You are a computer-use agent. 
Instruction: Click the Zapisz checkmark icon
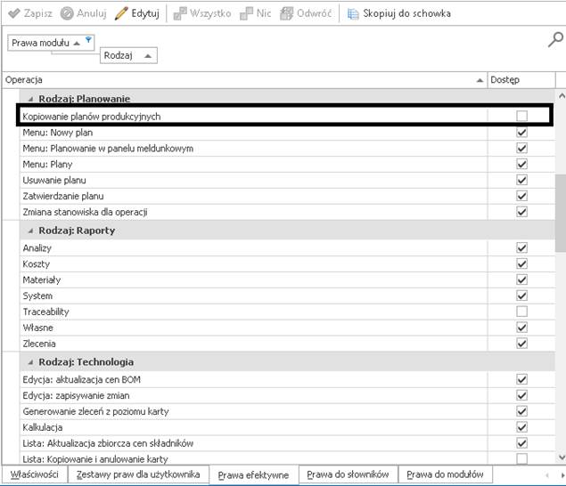tap(12, 13)
